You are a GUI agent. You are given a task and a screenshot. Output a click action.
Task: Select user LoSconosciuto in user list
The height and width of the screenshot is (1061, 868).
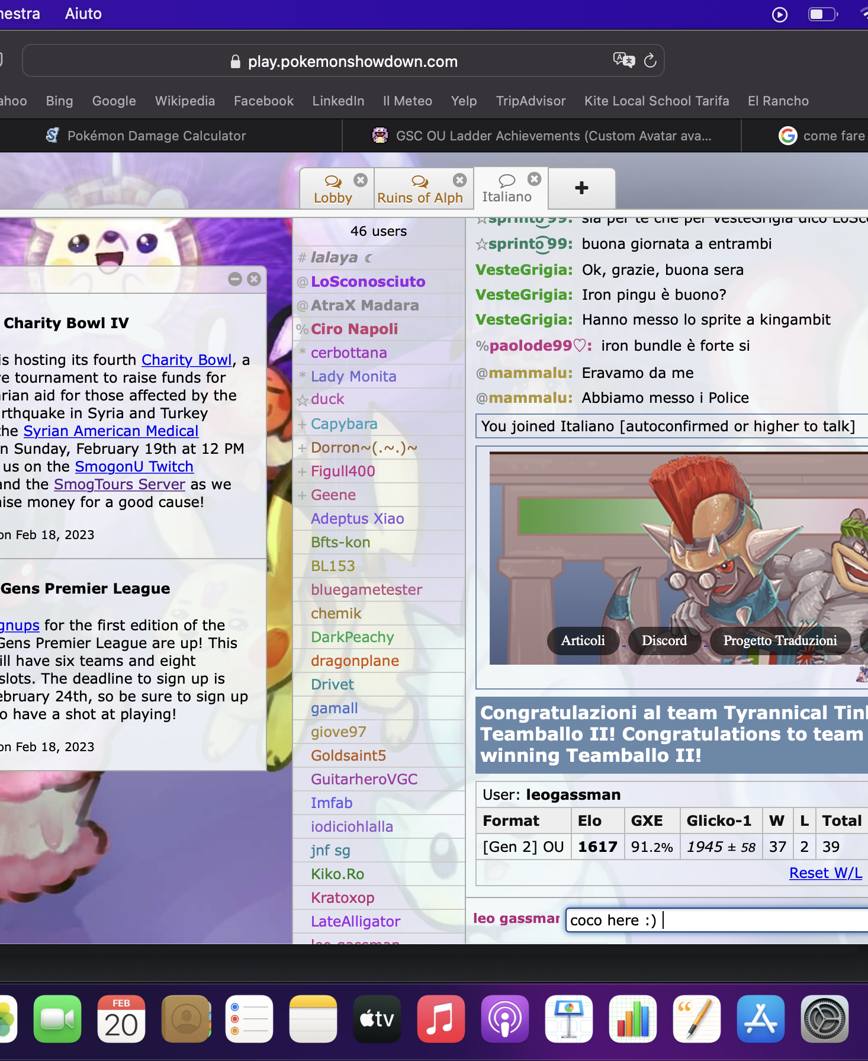tap(379, 281)
